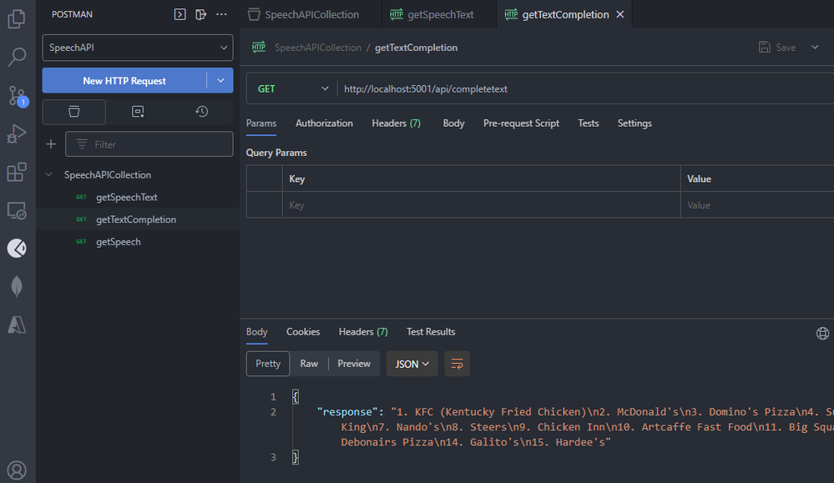
Task: Open the Azure icon in activity bar
Action: coord(17,325)
